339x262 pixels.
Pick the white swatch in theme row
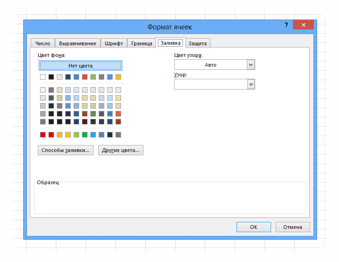(x=43, y=77)
